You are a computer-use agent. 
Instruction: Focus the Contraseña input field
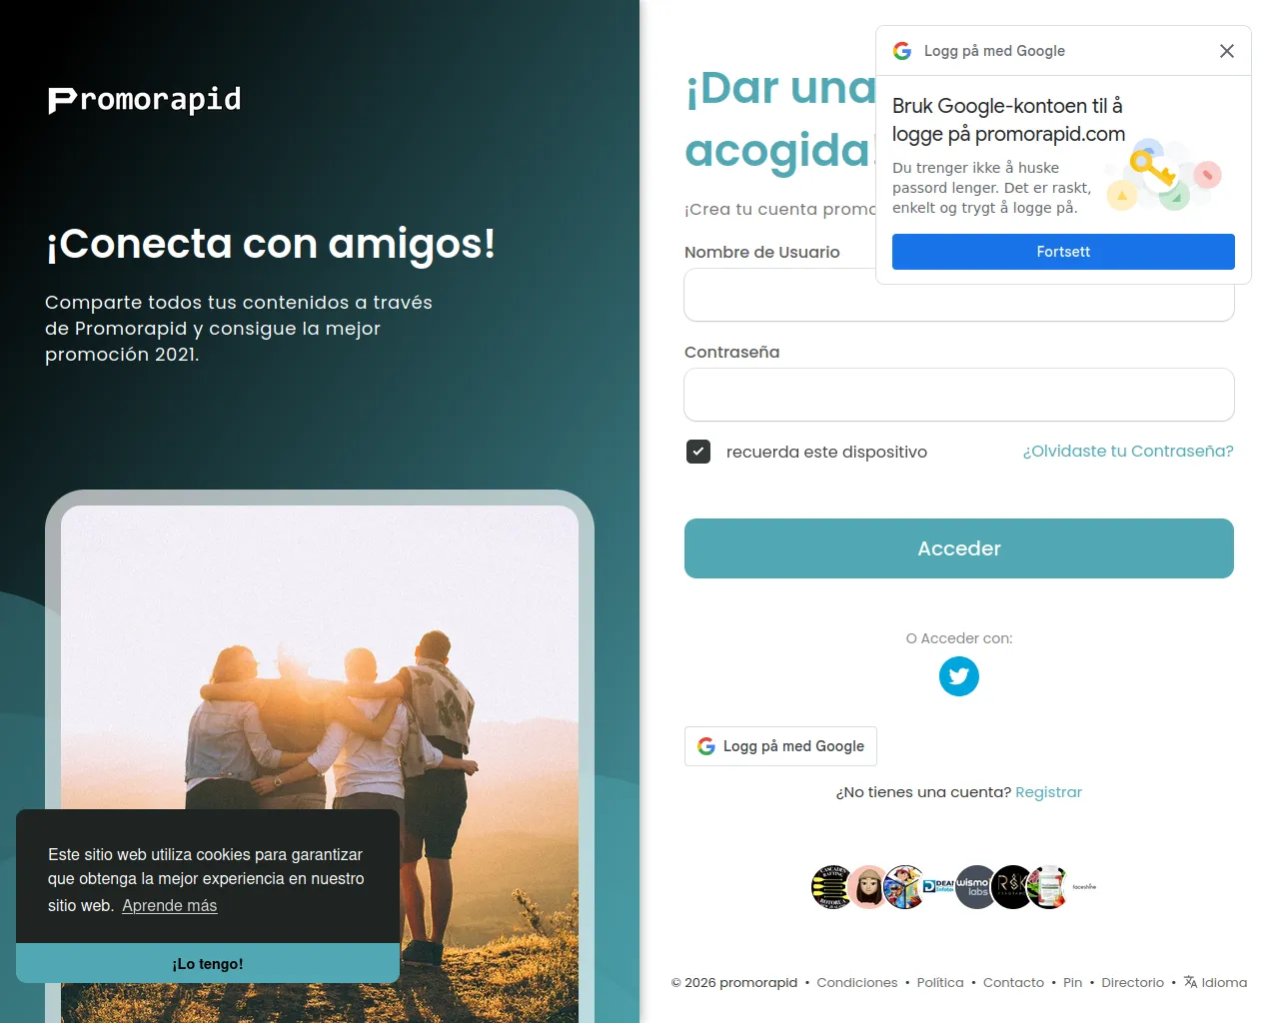pos(958,395)
